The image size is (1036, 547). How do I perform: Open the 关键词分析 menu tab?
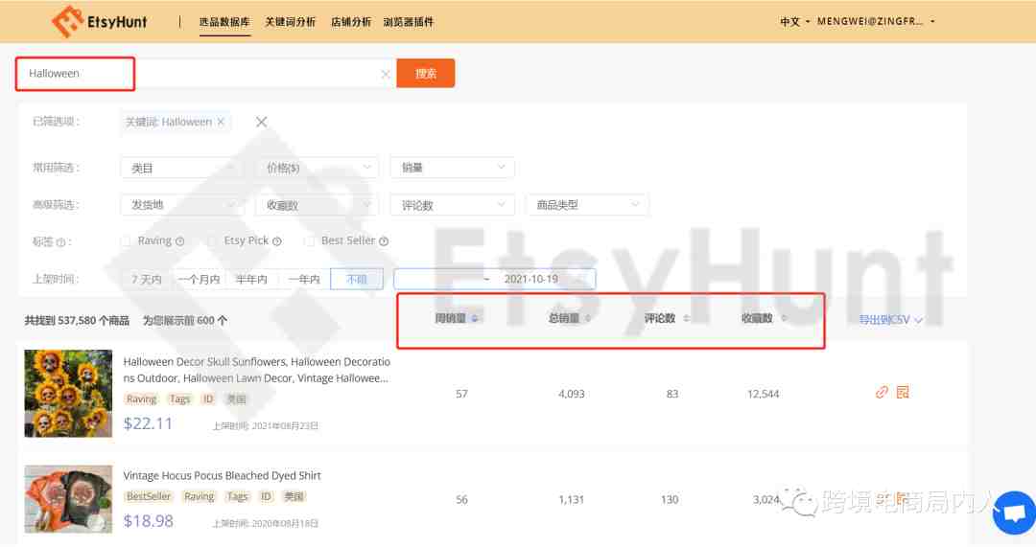point(290,22)
